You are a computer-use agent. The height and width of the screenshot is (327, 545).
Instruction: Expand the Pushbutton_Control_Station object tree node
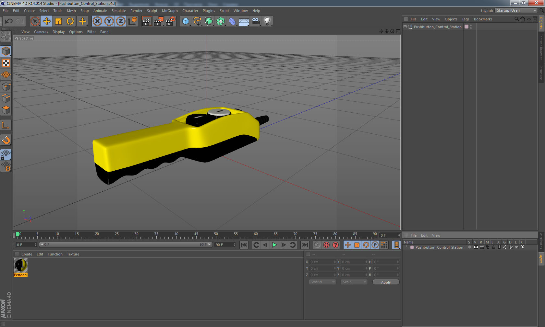click(405, 27)
